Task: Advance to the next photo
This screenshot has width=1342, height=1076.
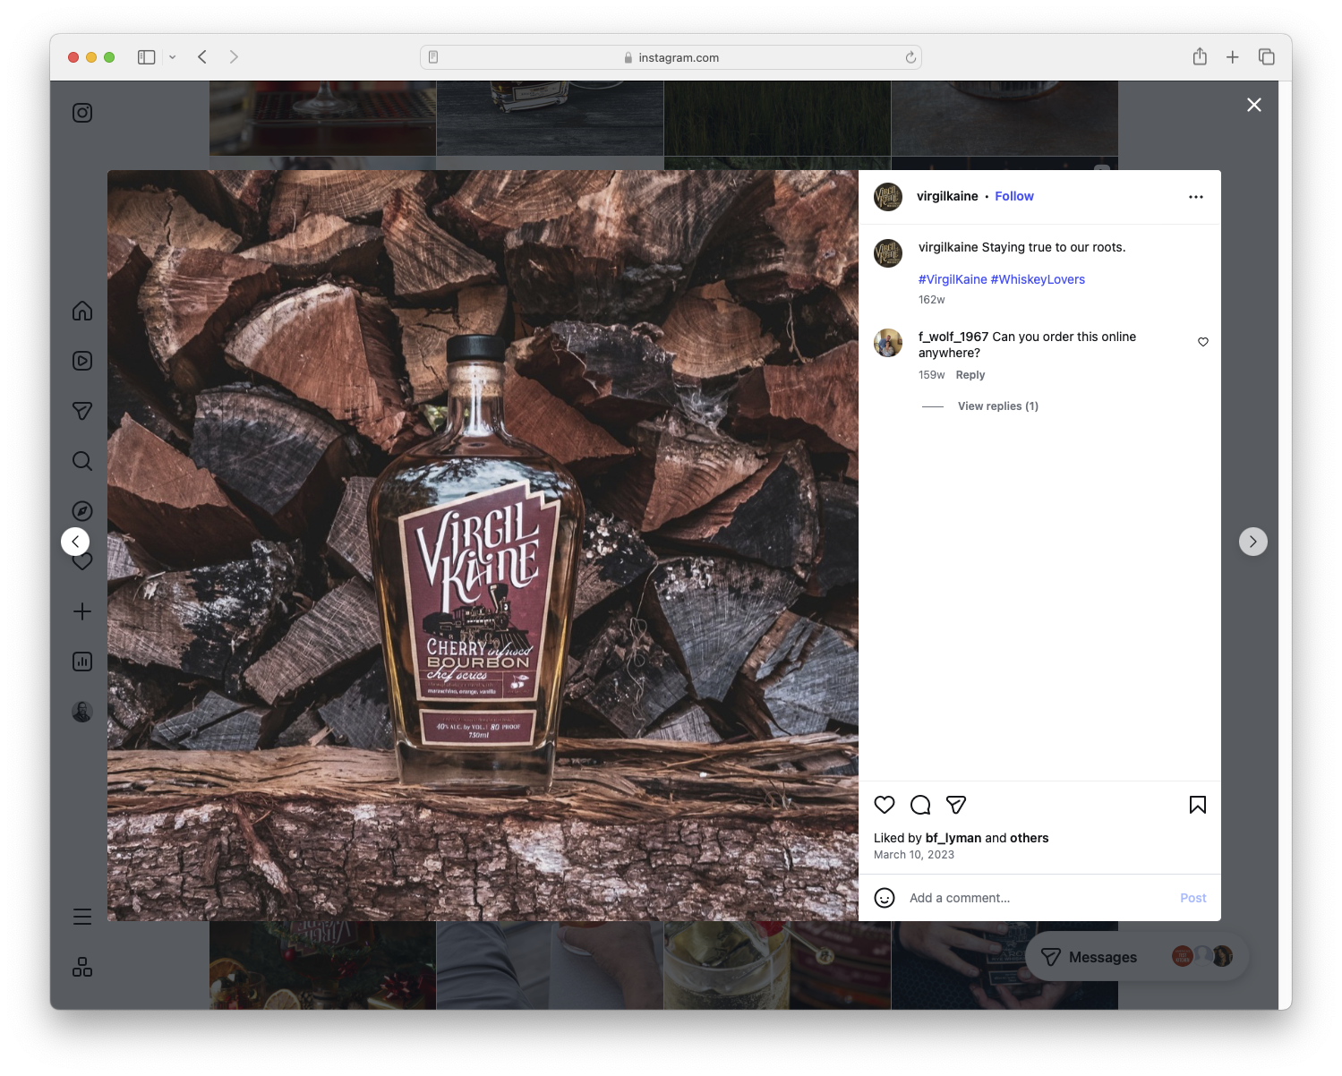Action: [1253, 541]
